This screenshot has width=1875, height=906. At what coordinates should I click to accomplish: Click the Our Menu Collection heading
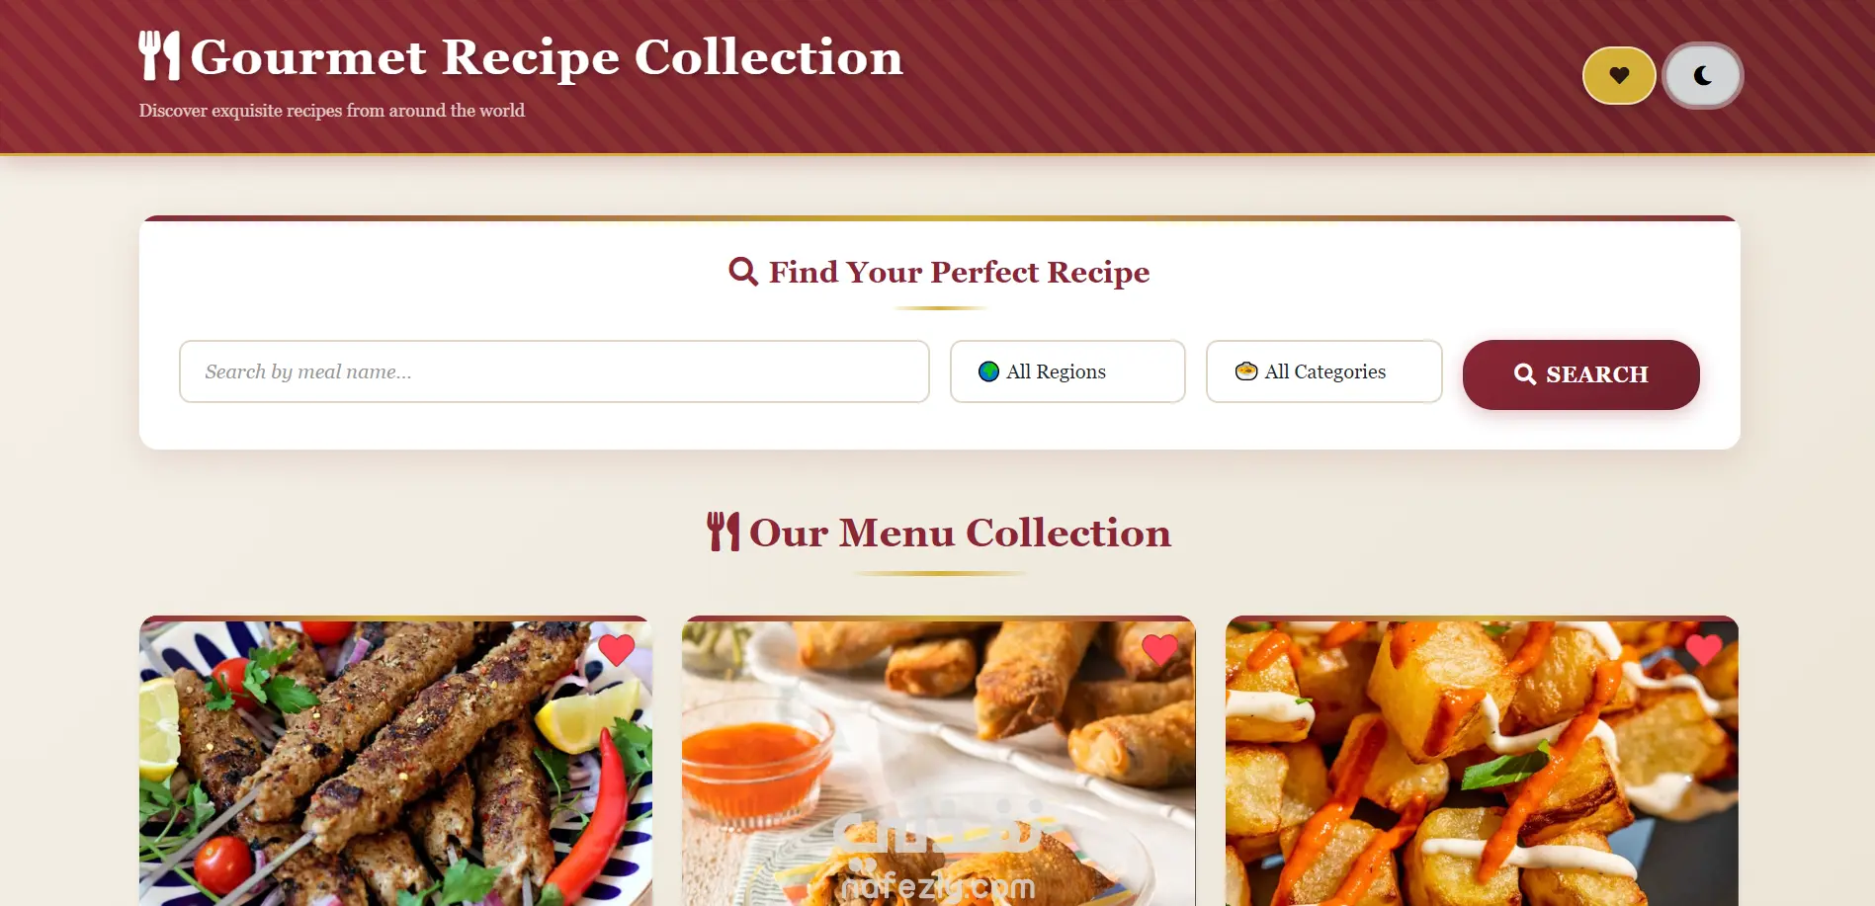coord(960,533)
